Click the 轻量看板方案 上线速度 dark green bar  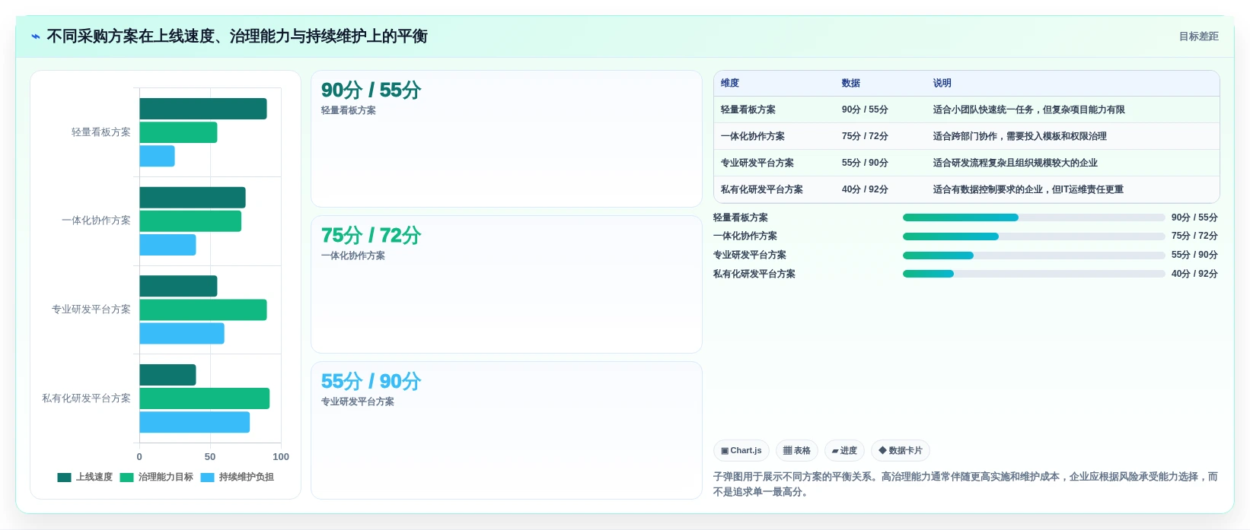click(x=203, y=109)
